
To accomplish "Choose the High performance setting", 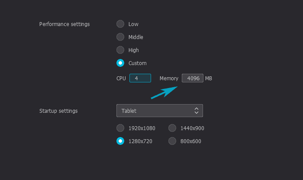I will [x=120, y=50].
